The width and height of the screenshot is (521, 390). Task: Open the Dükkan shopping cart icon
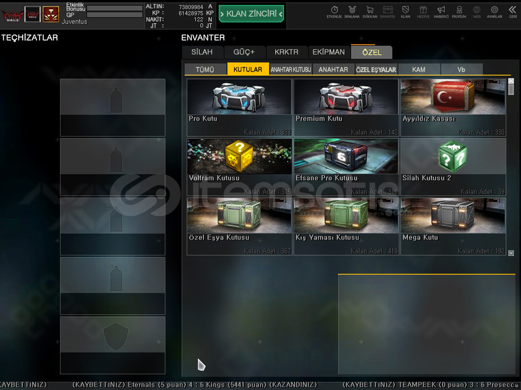(370, 12)
